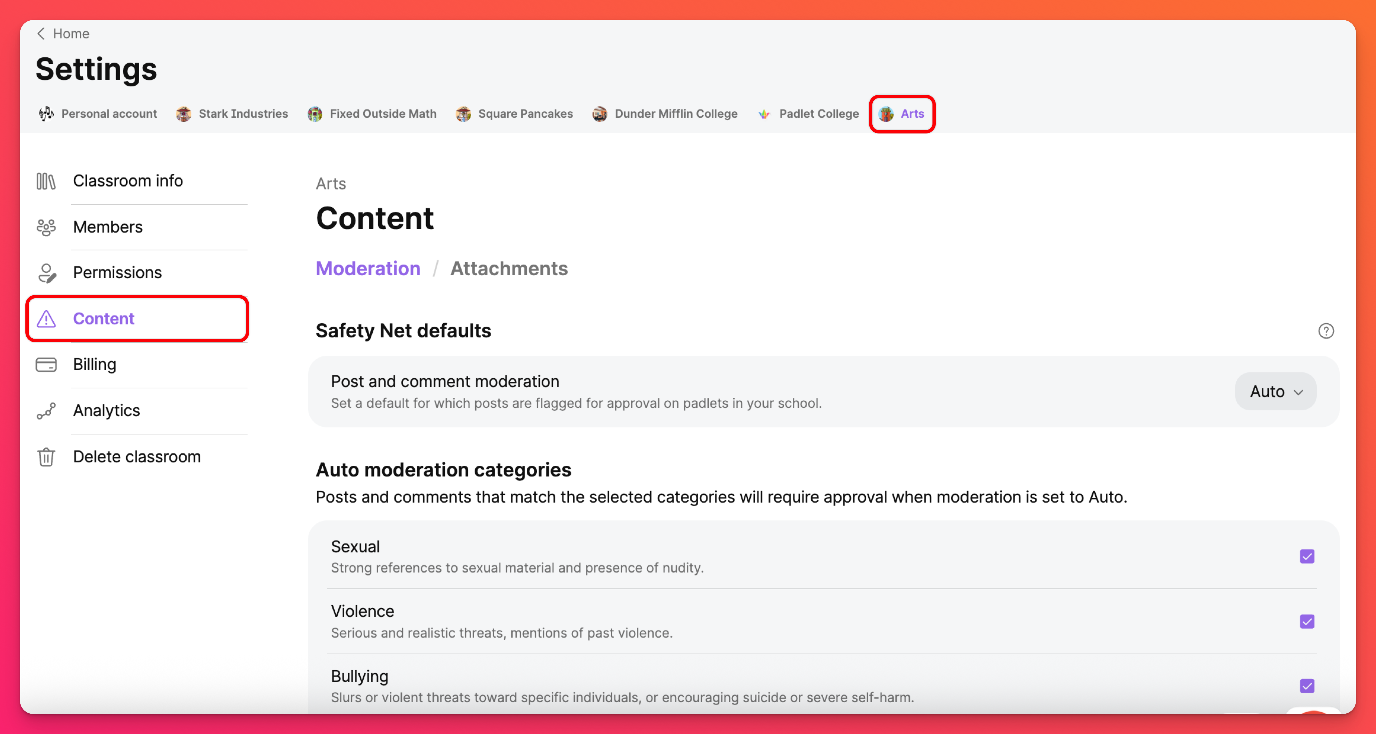The height and width of the screenshot is (734, 1376).
Task: Select the Personal account tab
Action: pyautogui.click(x=98, y=114)
